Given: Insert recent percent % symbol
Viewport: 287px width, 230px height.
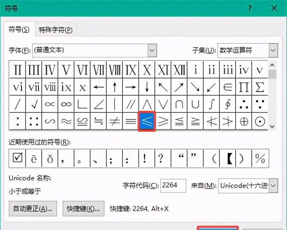Looking at the screenshot, I should (x=260, y=158).
